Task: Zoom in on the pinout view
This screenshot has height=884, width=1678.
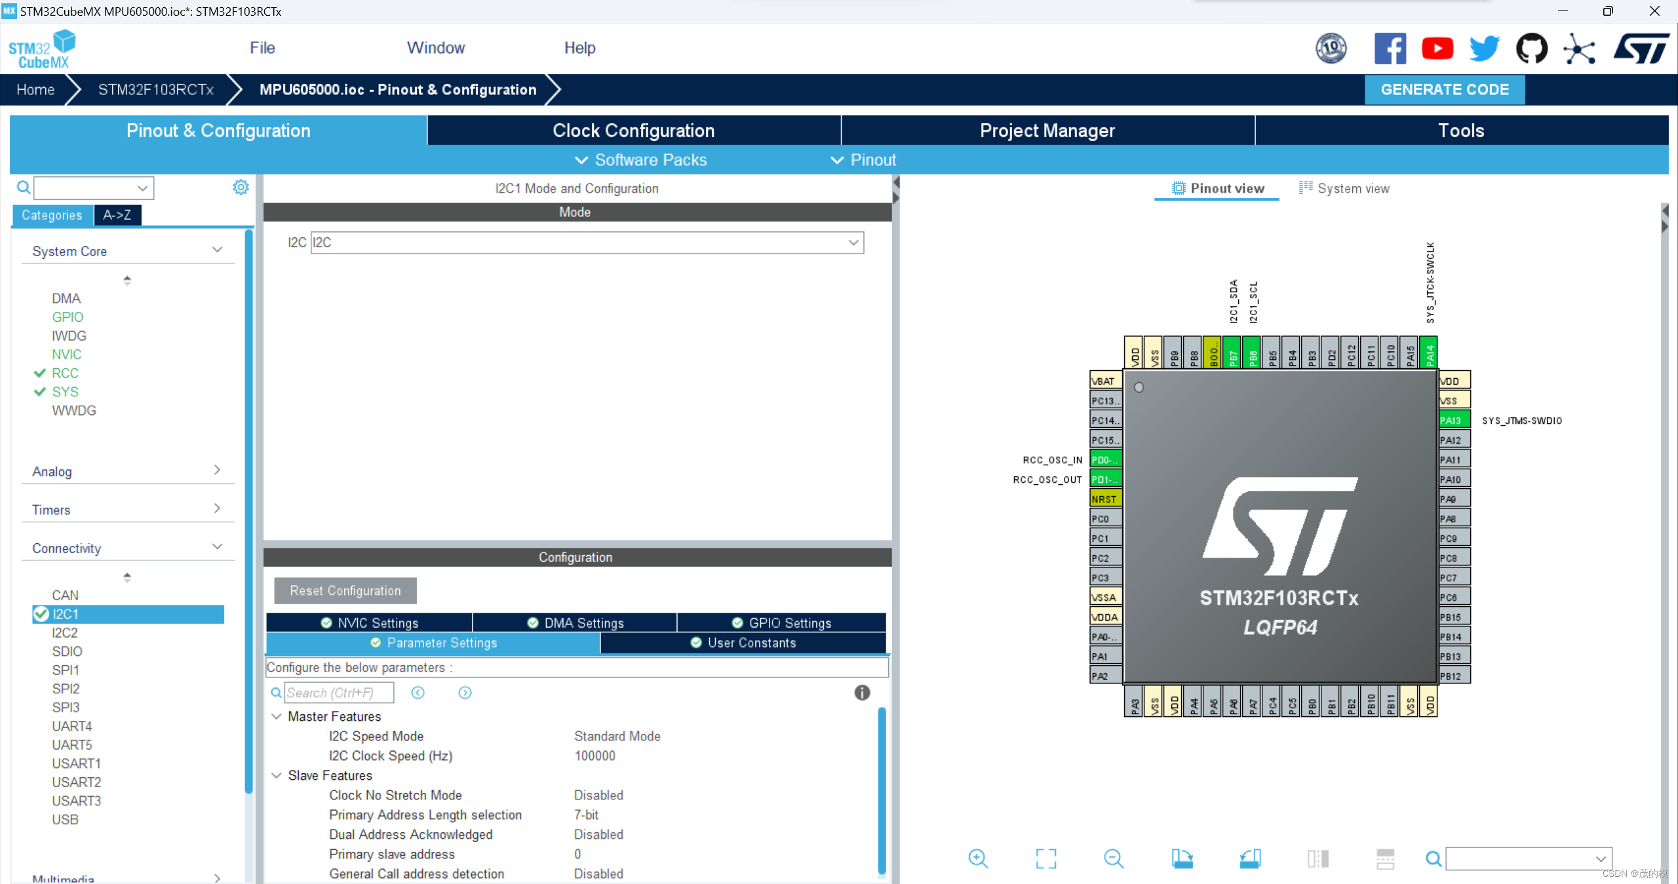Action: pos(978,858)
